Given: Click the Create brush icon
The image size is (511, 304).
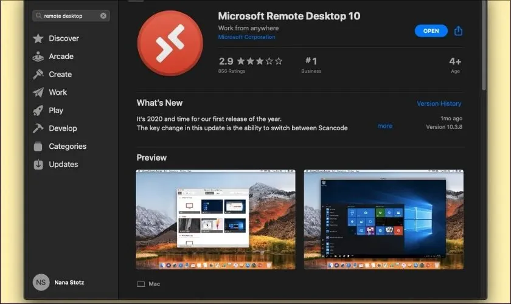Looking at the screenshot, I should click(38, 74).
